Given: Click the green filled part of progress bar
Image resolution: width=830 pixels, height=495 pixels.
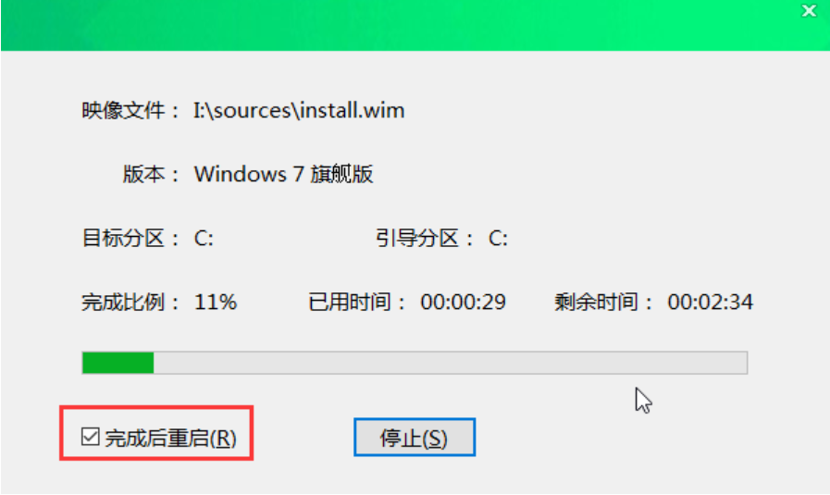Looking at the screenshot, I should tap(118, 363).
